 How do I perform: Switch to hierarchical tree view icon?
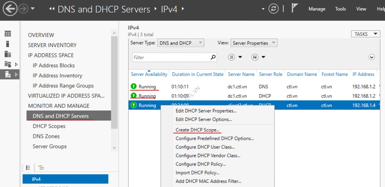41,168
